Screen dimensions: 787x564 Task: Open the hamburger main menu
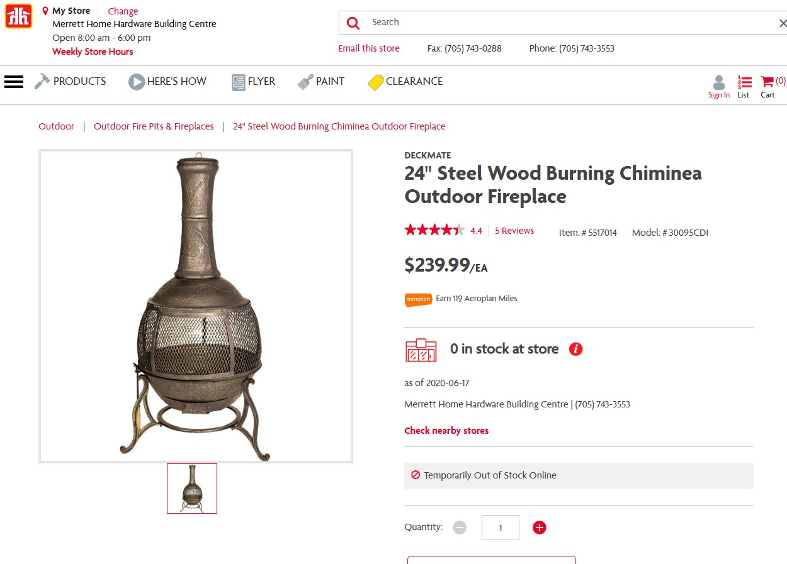point(14,82)
